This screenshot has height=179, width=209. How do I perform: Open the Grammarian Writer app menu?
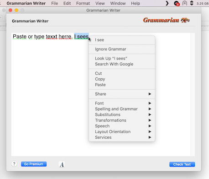(x=26, y=3)
